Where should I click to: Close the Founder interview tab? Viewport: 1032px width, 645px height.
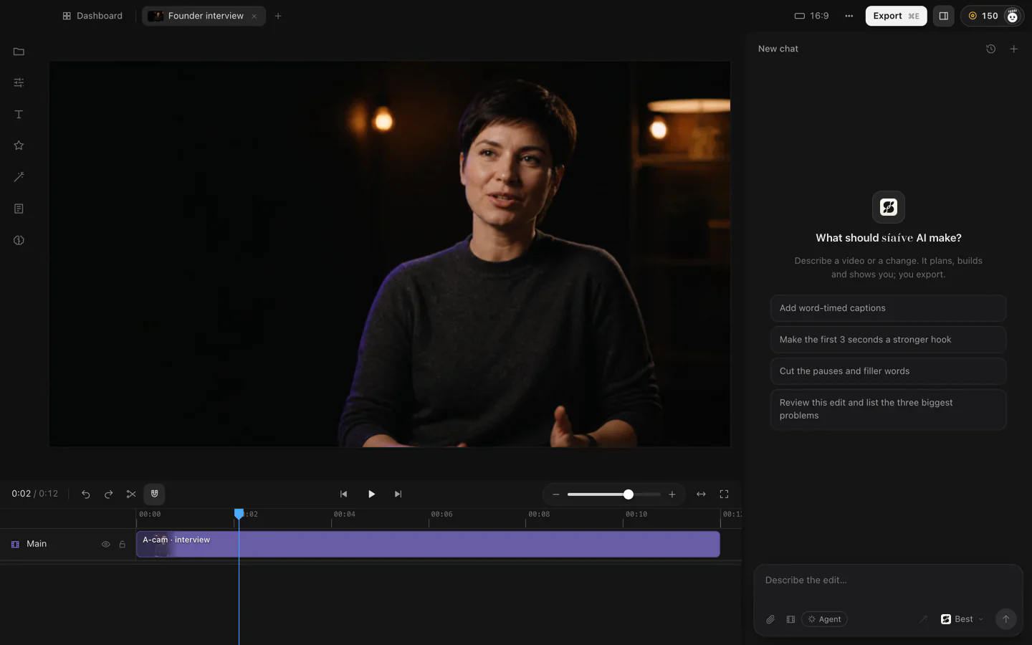(254, 16)
